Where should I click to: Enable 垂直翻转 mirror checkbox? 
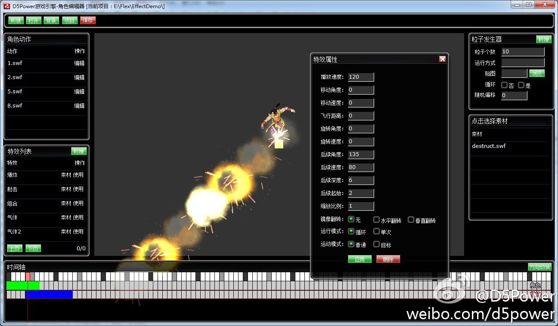(411, 220)
